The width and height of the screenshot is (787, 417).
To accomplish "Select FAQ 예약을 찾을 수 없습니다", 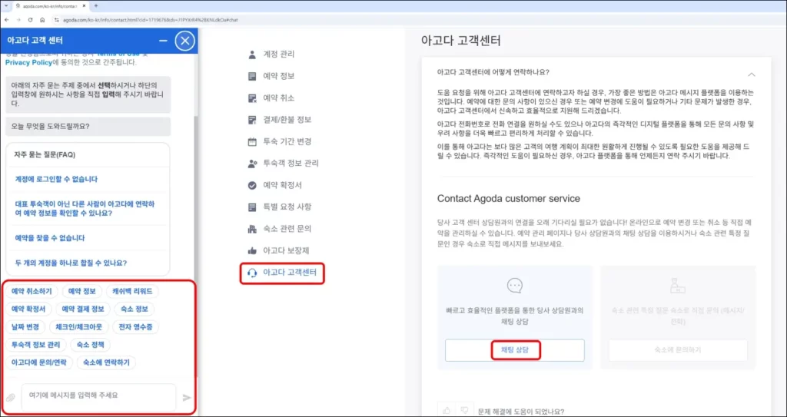I will pyautogui.click(x=50, y=238).
